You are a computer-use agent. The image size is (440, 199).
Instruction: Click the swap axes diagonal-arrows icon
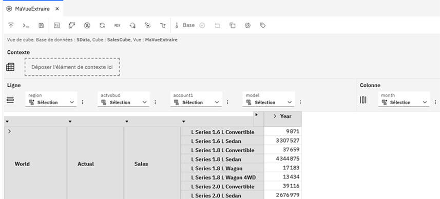[72, 26]
